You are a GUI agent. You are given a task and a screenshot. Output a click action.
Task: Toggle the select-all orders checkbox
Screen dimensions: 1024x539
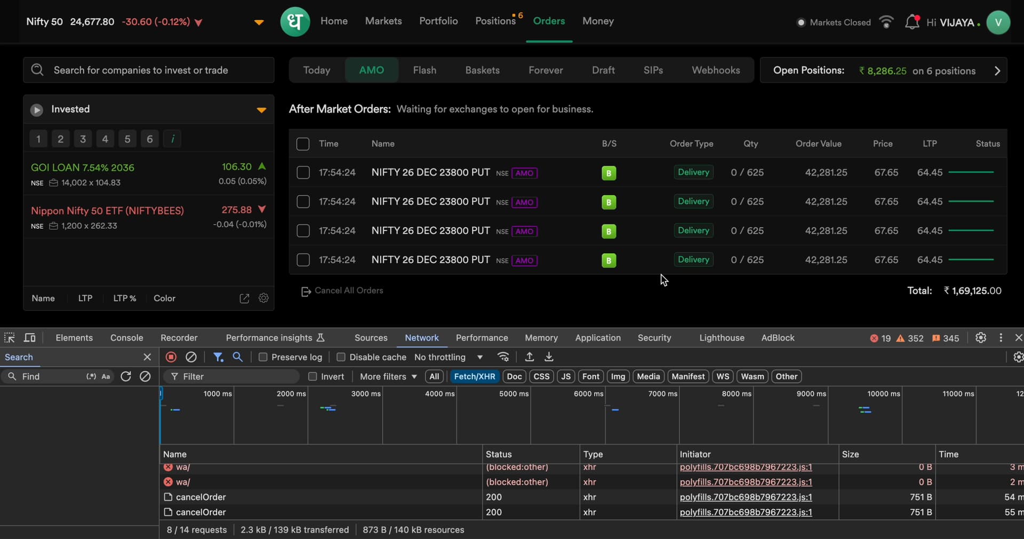[302, 144]
